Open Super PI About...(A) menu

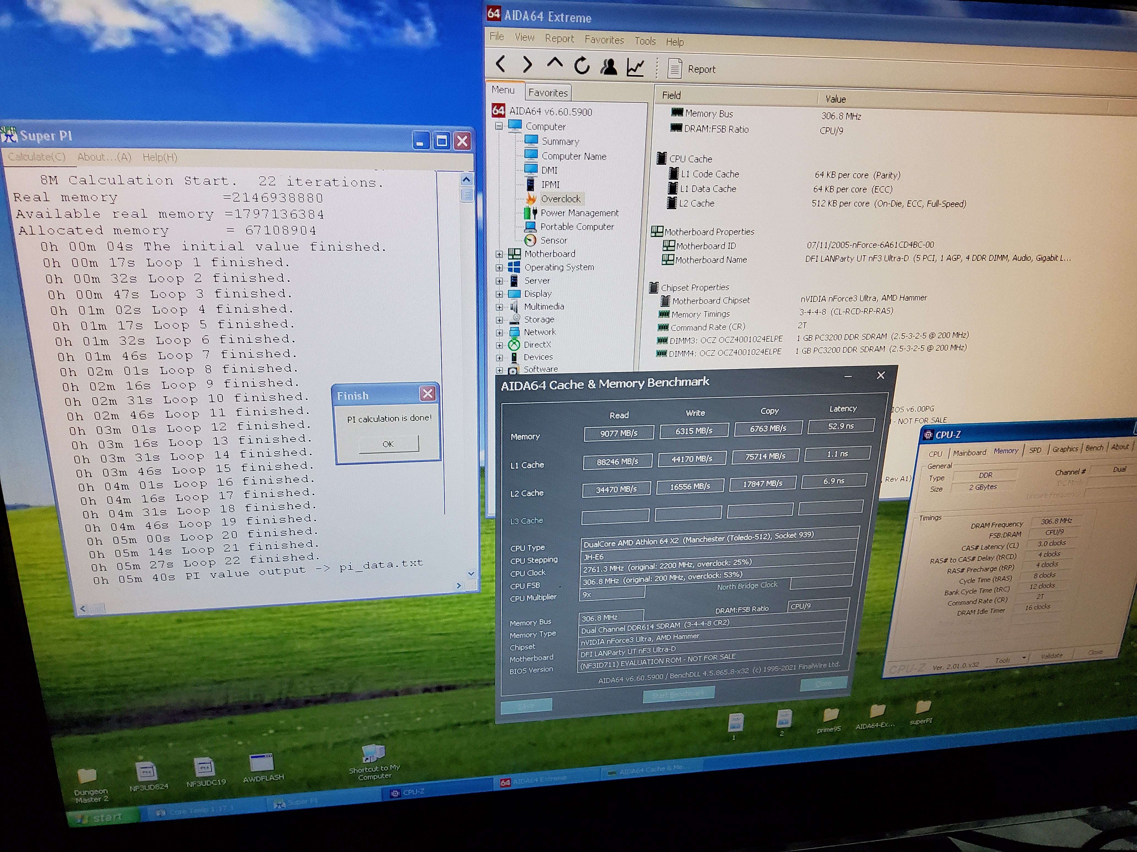[104, 157]
